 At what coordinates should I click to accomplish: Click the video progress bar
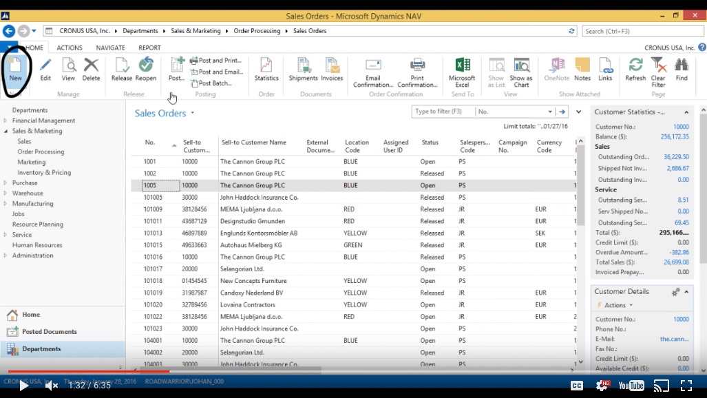[354, 371]
